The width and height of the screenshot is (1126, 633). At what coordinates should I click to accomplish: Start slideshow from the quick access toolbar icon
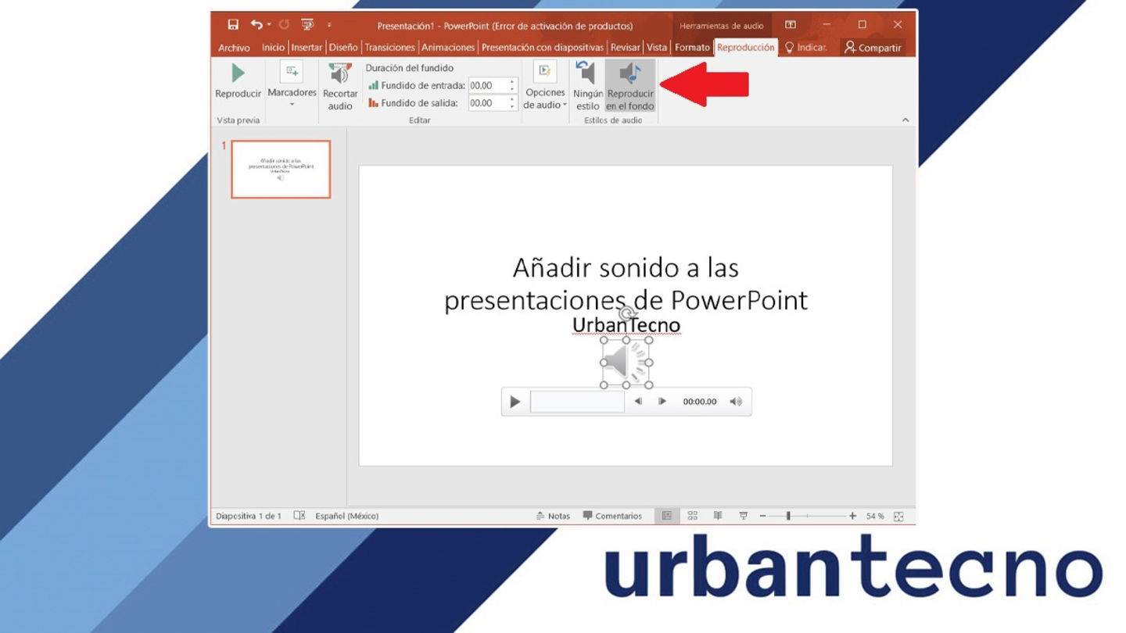[x=307, y=25]
